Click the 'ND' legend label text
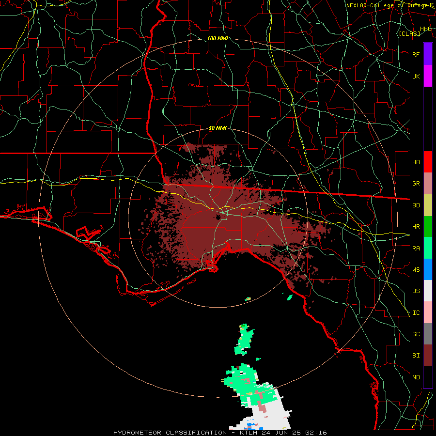Viewport: 436px width, 436px height. pyautogui.click(x=416, y=377)
